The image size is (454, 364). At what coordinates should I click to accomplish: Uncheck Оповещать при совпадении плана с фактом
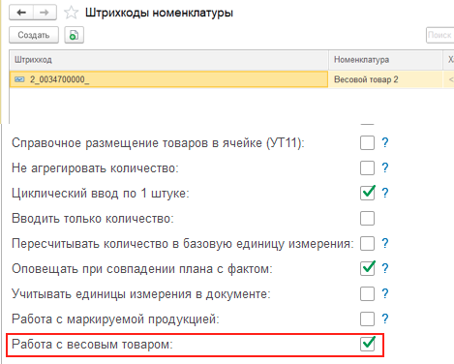click(x=367, y=268)
